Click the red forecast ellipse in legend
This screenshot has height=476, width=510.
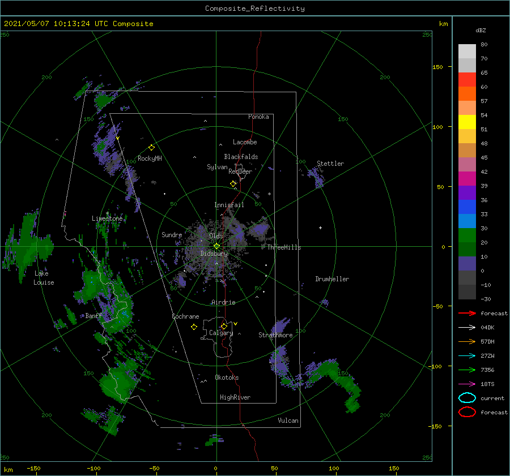467,412
